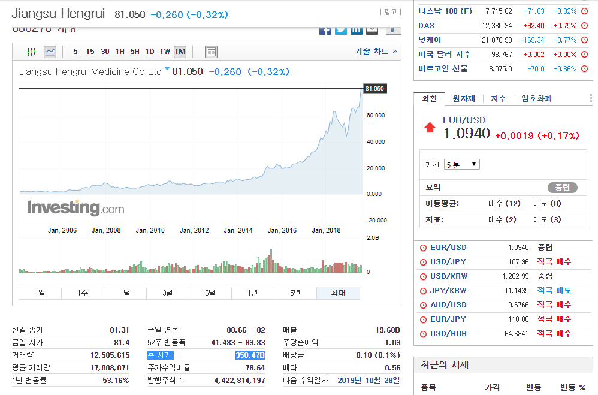Switch to the 암호화폐 tab

537,98
